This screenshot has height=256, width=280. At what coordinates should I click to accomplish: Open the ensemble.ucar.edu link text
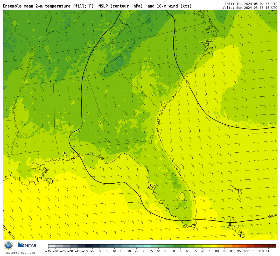coord(20,253)
